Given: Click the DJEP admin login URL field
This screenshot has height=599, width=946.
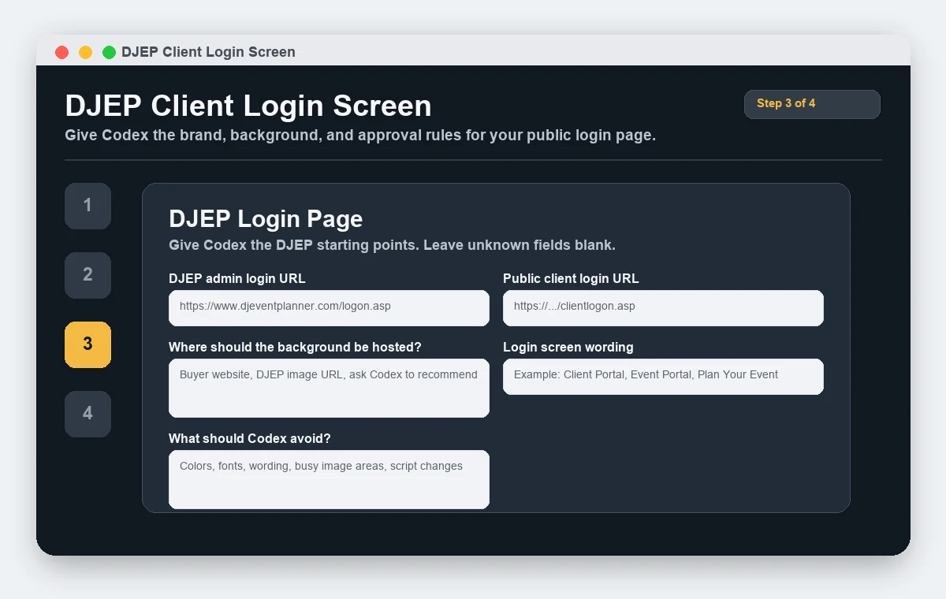Looking at the screenshot, I should tap(329, 307).
